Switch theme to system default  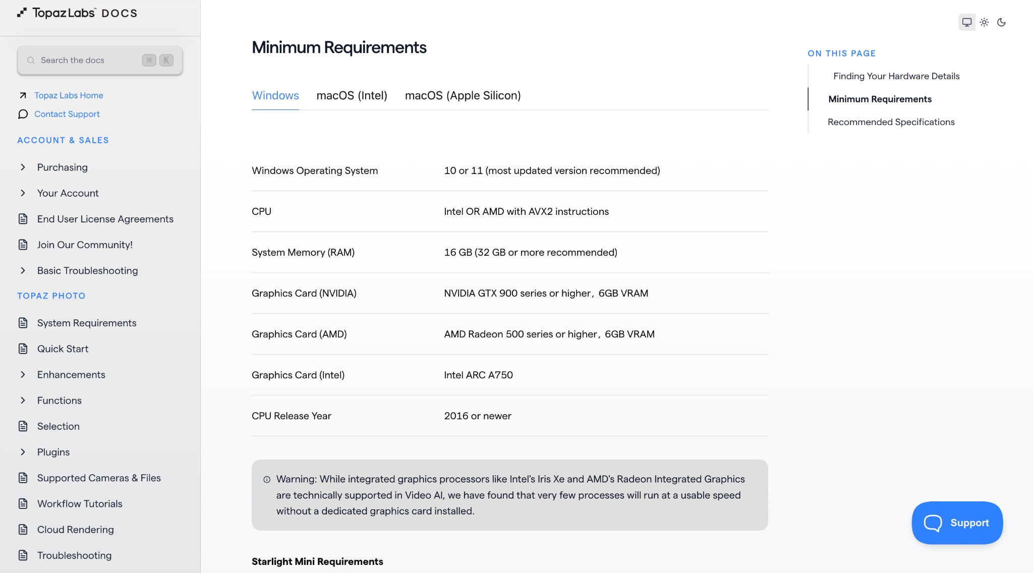point(966,22)
